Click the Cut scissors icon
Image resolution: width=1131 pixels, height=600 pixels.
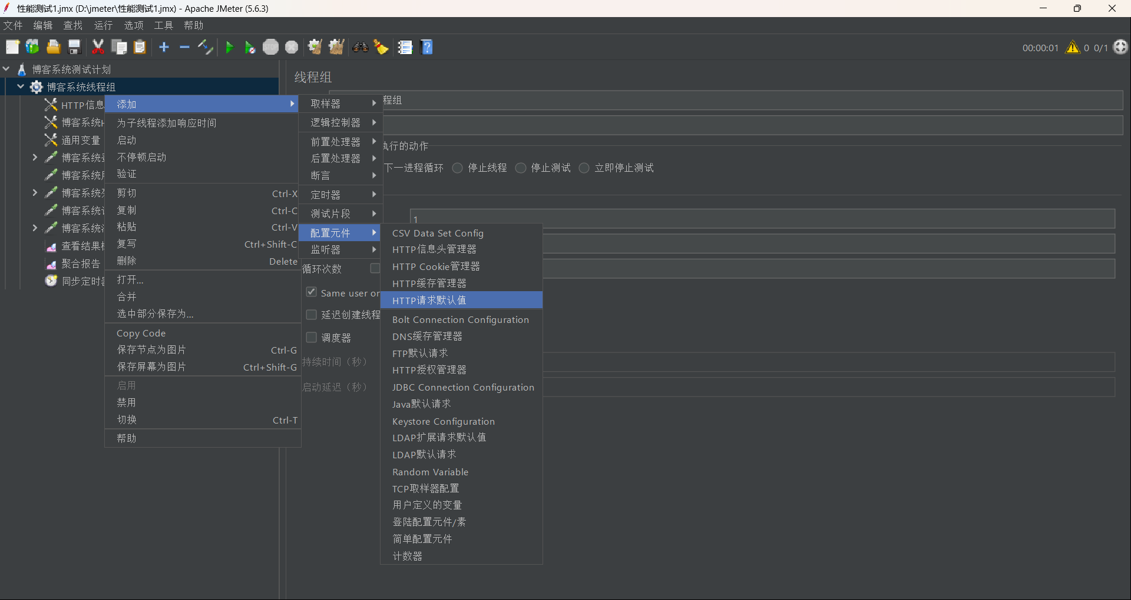coord(98,47)
